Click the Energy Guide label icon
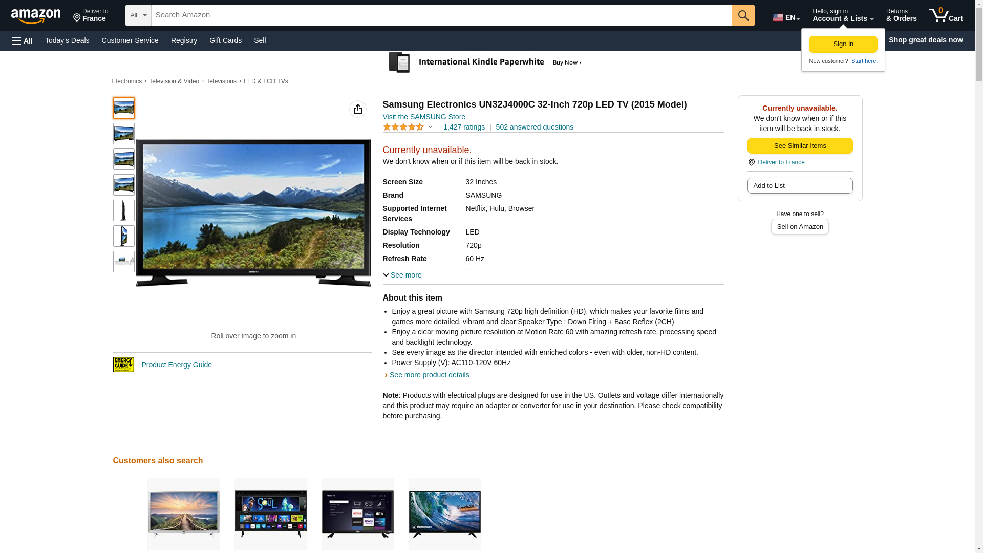 (x=123, y=365)
